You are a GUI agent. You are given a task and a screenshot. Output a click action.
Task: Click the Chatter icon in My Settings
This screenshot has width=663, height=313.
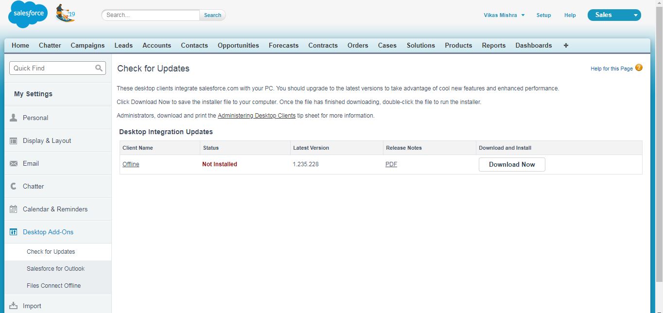click(x=14, y=186)
